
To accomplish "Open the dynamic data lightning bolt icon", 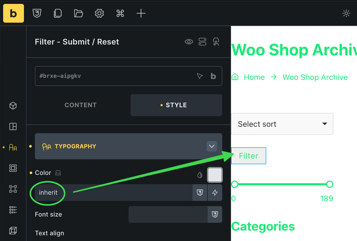I will pos(215,193).
